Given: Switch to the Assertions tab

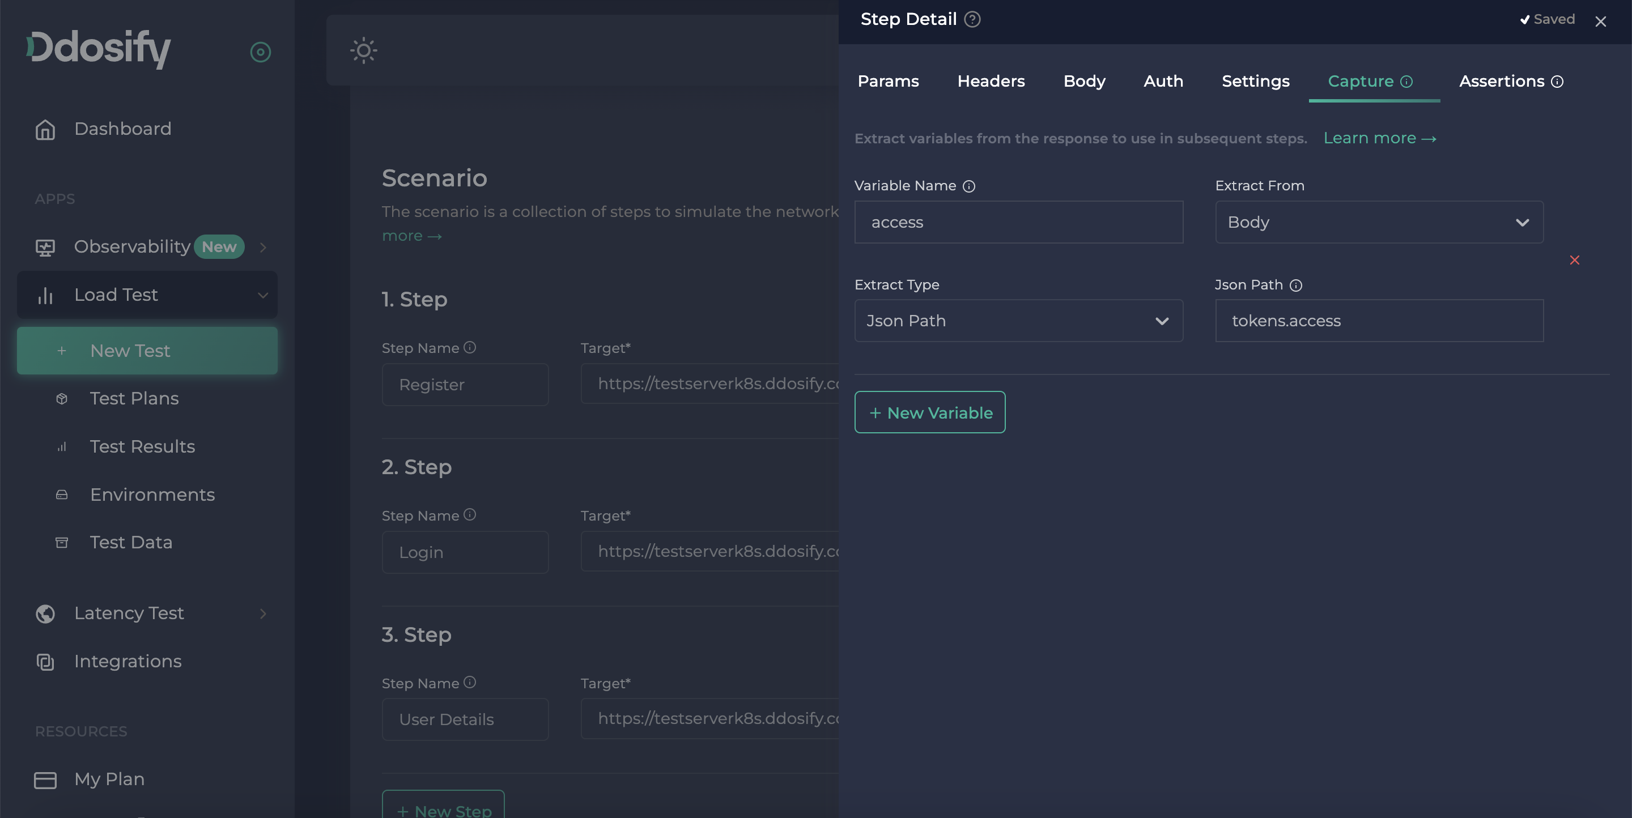Looking at the screenshot, I should pyautogui.click(x=1502, y=81).
